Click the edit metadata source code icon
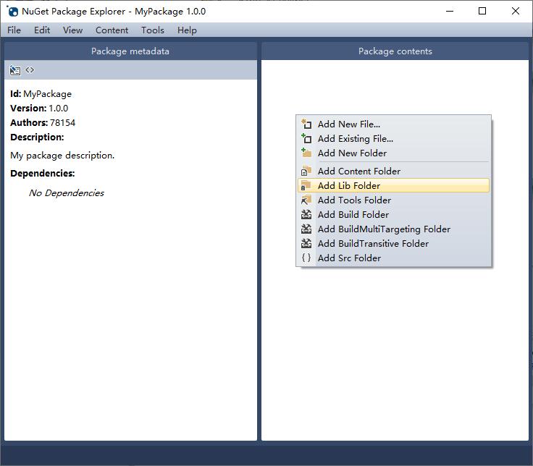 point(30,70)
